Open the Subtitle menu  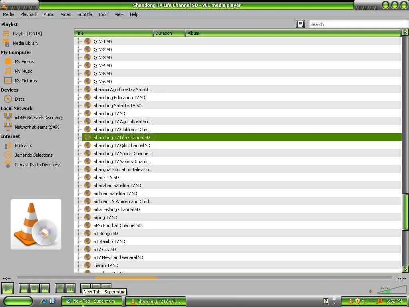click(85, 14)
